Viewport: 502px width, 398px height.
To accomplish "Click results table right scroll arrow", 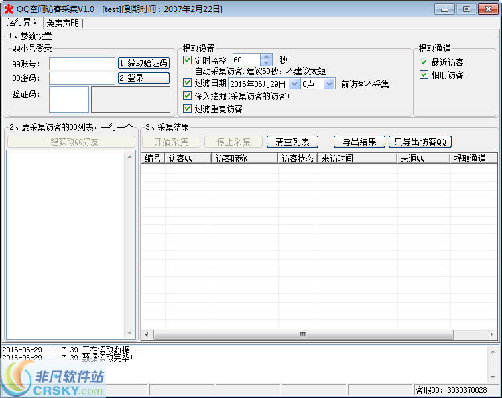I will [x=492, y=334].
